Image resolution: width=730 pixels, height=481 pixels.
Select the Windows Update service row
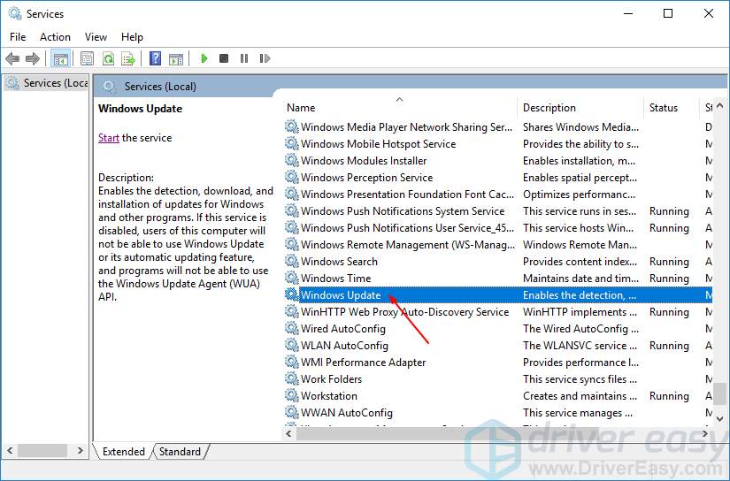click(x=497, y=295)
